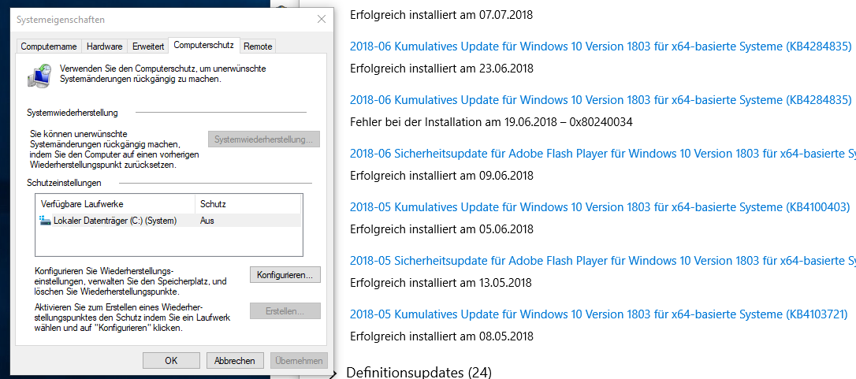Click the 'Aus' protection status cell

pos(207,221)
